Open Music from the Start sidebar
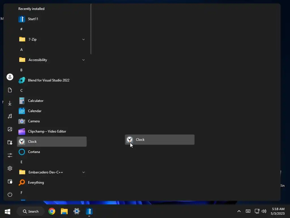 tap(10, 116)
